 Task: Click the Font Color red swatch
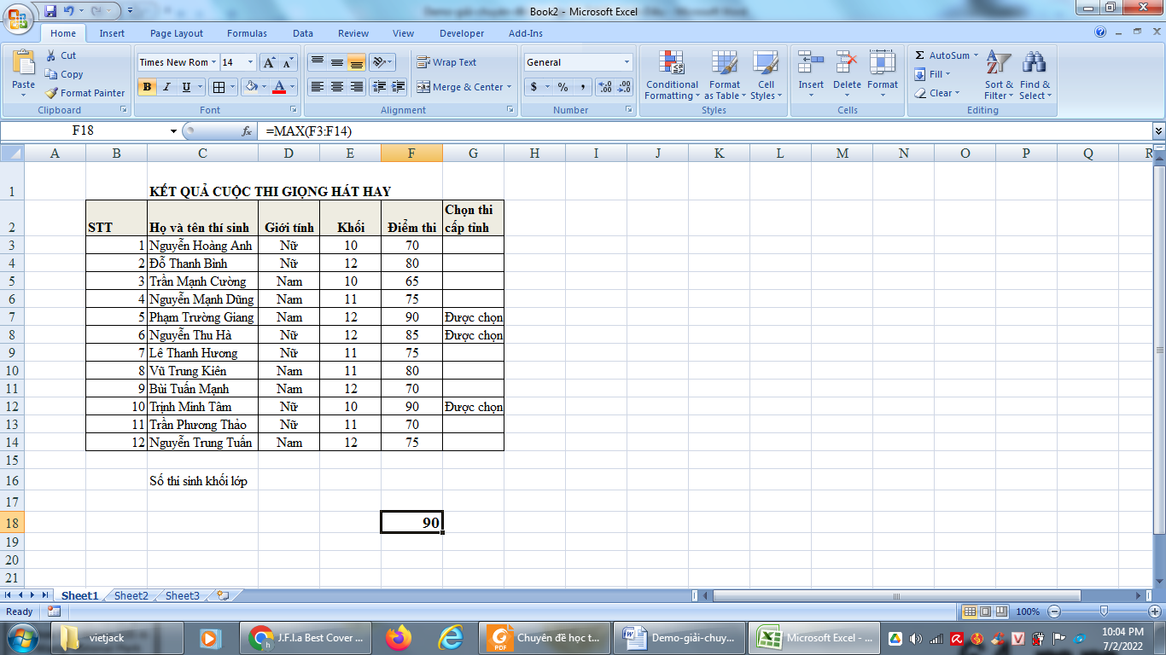tap(279, 87)
